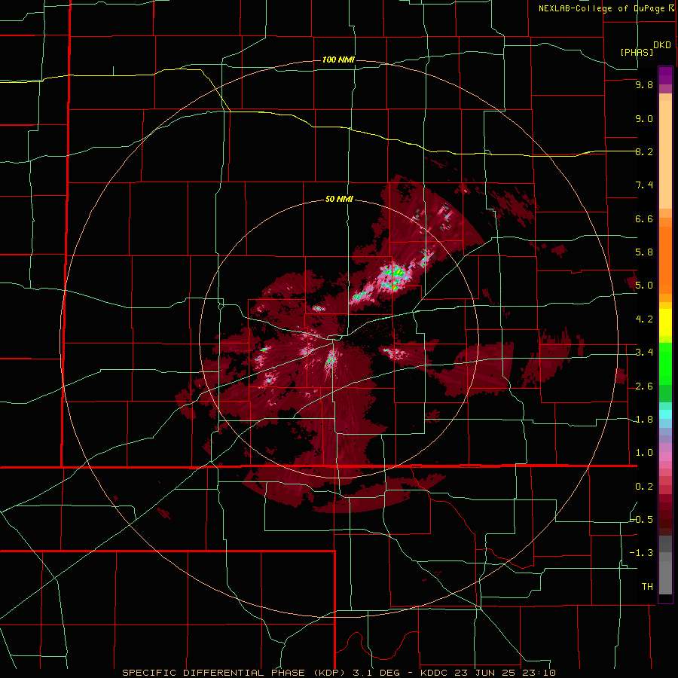678x678 pixels.
Task: Click the [PHAS] units label
Action: [x=637, y=52]
